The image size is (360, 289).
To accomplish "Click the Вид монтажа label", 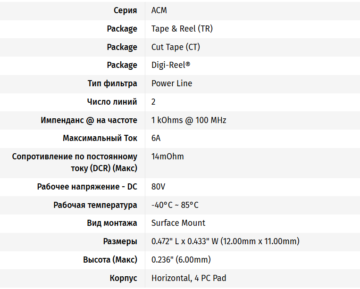I will (112, 223).
